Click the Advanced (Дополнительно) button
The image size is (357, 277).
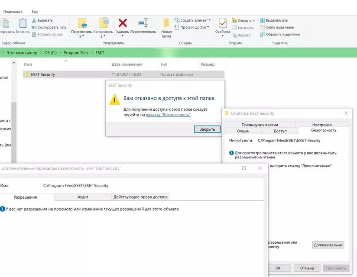point(328,245)
